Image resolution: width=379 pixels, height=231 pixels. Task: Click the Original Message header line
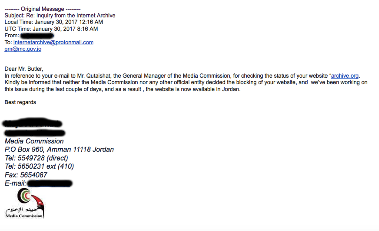coord(43,9)
